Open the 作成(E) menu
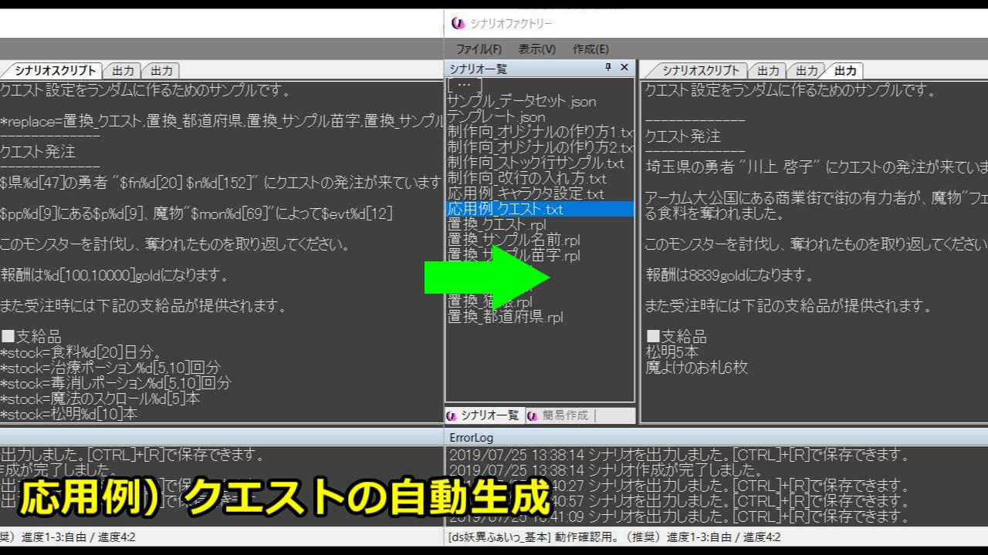The image size is (988, 555). tap(590, 49)
